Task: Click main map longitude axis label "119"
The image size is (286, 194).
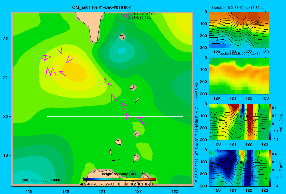Action: (x=29, y=191)
